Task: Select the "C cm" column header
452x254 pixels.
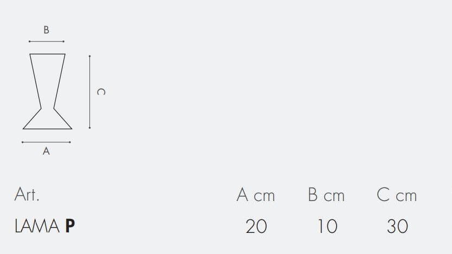Action: pyautogui.click(x=397, y=195)
